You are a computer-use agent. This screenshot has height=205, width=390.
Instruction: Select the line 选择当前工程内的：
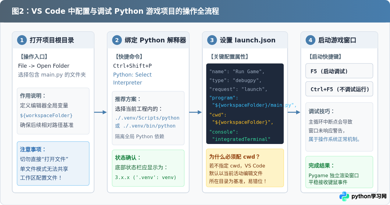pyautogui.click(x=139, y=109)
